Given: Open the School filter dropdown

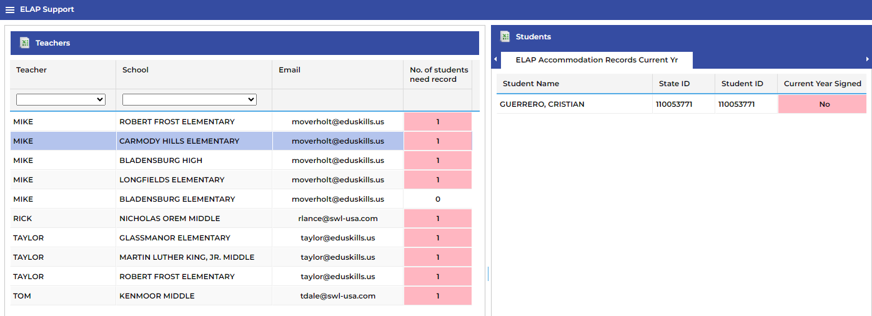Looking at the screenshot, I should [x=189, y=99].
